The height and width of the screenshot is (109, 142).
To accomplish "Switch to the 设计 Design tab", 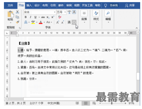I will coord(37,5).
